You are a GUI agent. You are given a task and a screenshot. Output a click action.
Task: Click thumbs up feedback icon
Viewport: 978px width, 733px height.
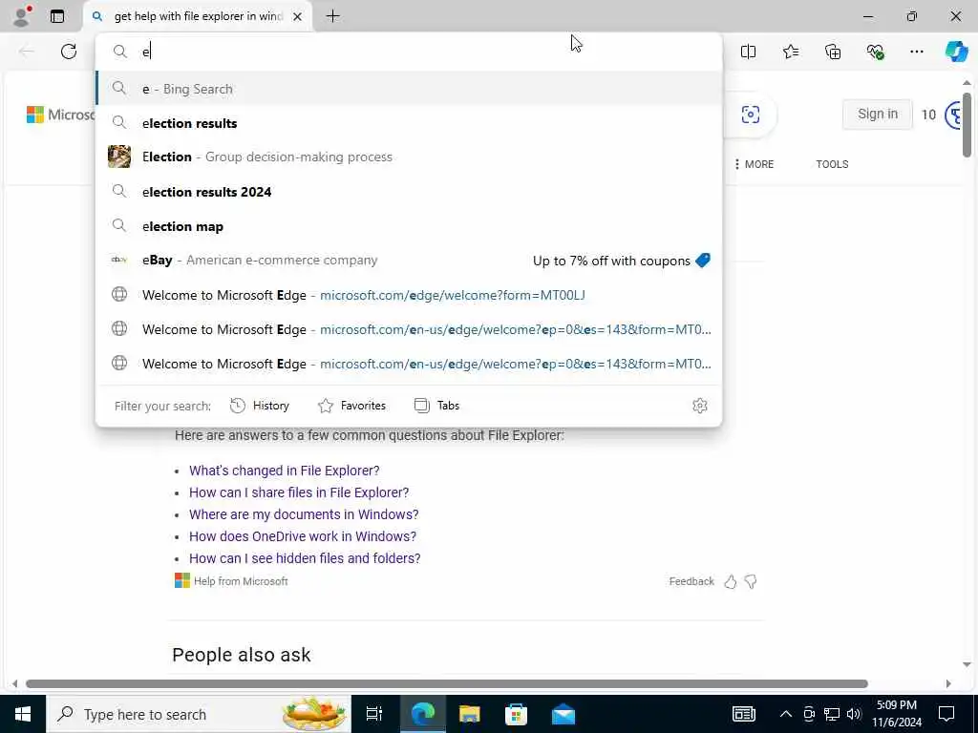coord(731,581)
